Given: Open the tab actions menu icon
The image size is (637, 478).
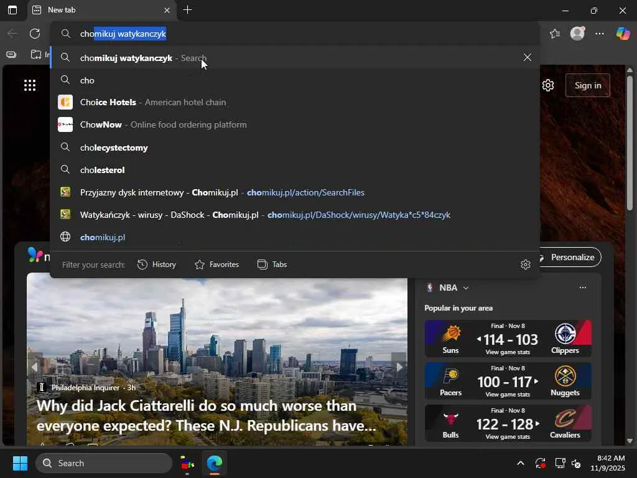Looking at the screenshot, I should tap(12, 10).
